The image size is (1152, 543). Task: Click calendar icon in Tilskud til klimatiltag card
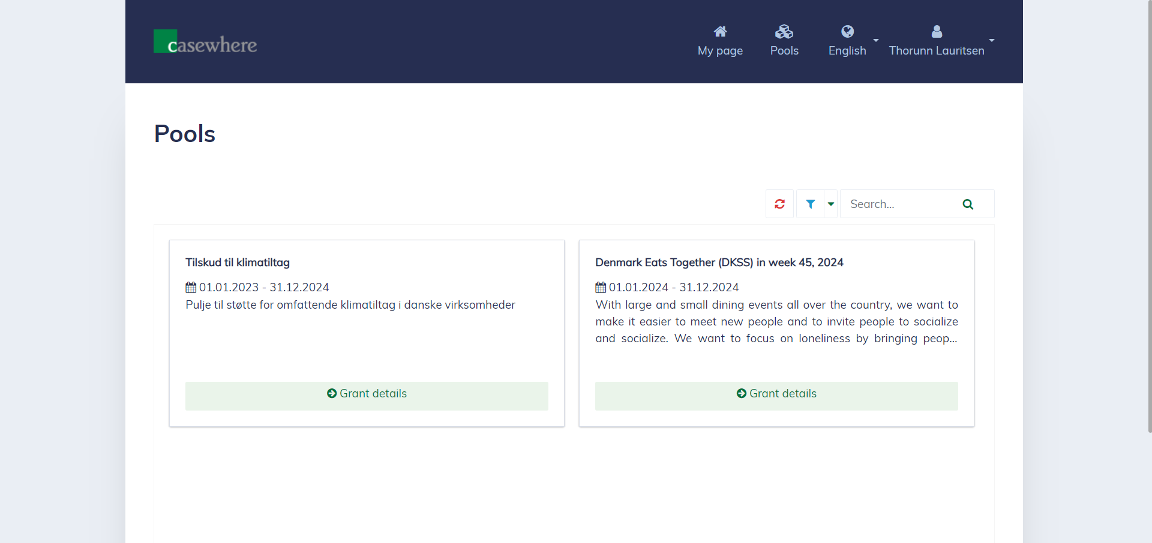[x=191, y=288]
